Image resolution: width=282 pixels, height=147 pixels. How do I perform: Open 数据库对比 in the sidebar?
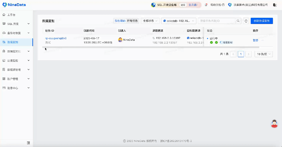(16, 51)
